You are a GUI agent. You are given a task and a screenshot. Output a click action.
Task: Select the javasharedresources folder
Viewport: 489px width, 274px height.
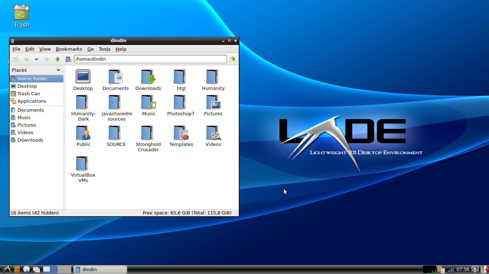tap(116, 108)
